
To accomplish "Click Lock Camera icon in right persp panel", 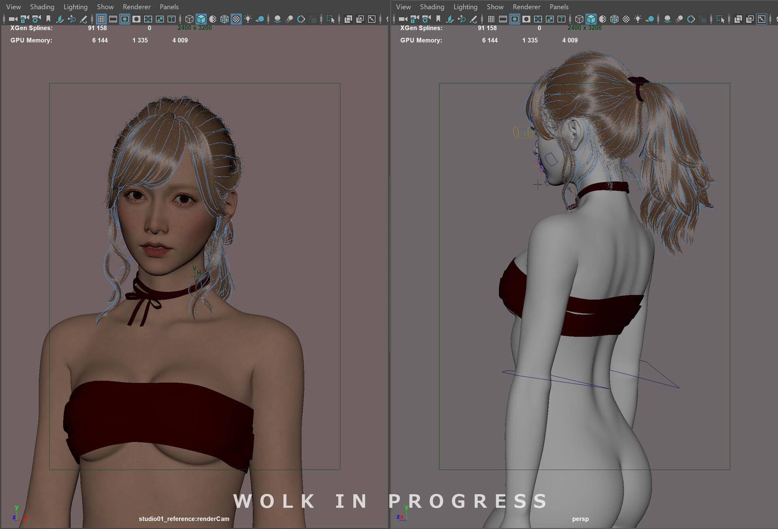I will pyautogui.click(x=415, y=19).
